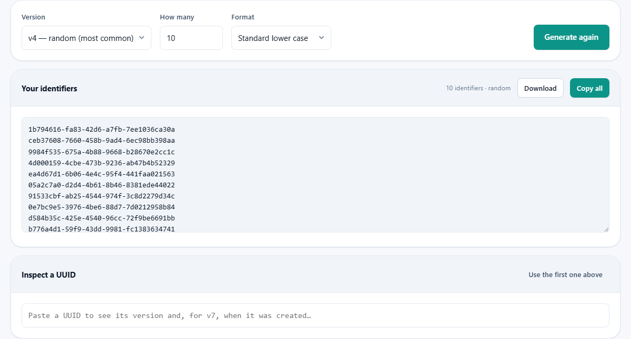This screenshot has width=631, height=339.
Task: Click UUID ceb37608-7660-458b-9ad4-6ec98bb398aa
Action: point(101,141)
